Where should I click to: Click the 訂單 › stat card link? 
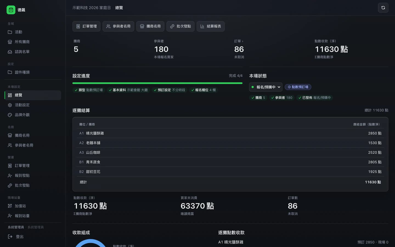tap(239, 41)
